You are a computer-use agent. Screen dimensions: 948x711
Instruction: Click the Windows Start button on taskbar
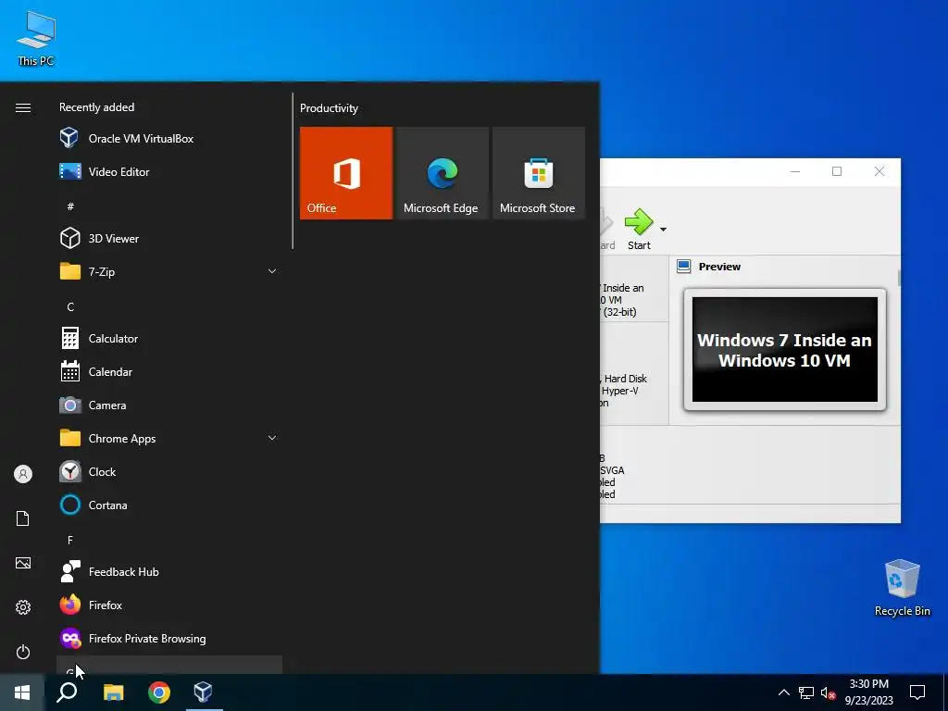tap(22, 692)
